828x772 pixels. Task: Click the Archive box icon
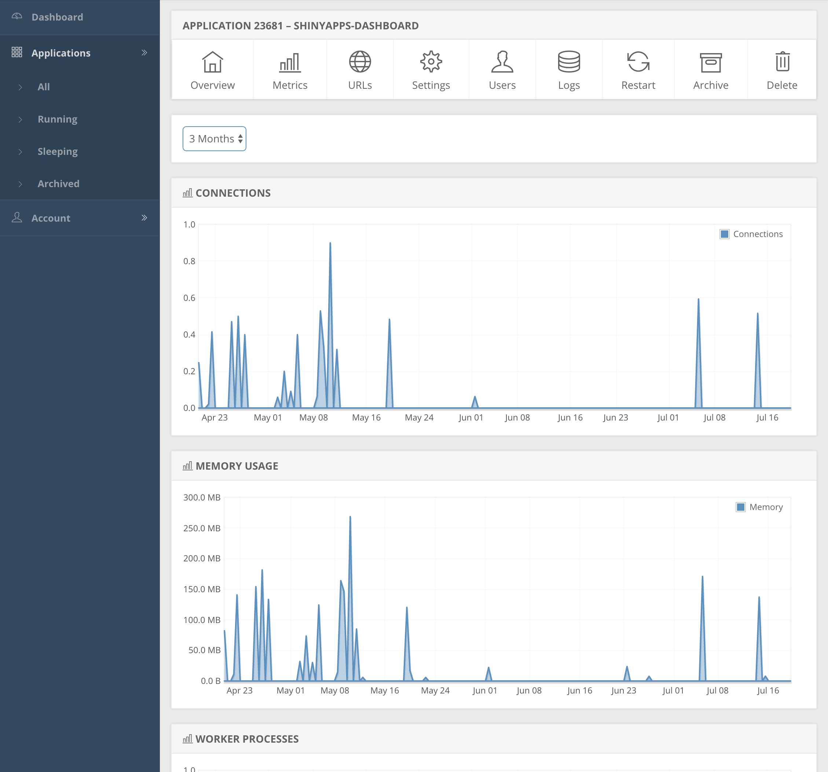point(711,62)
